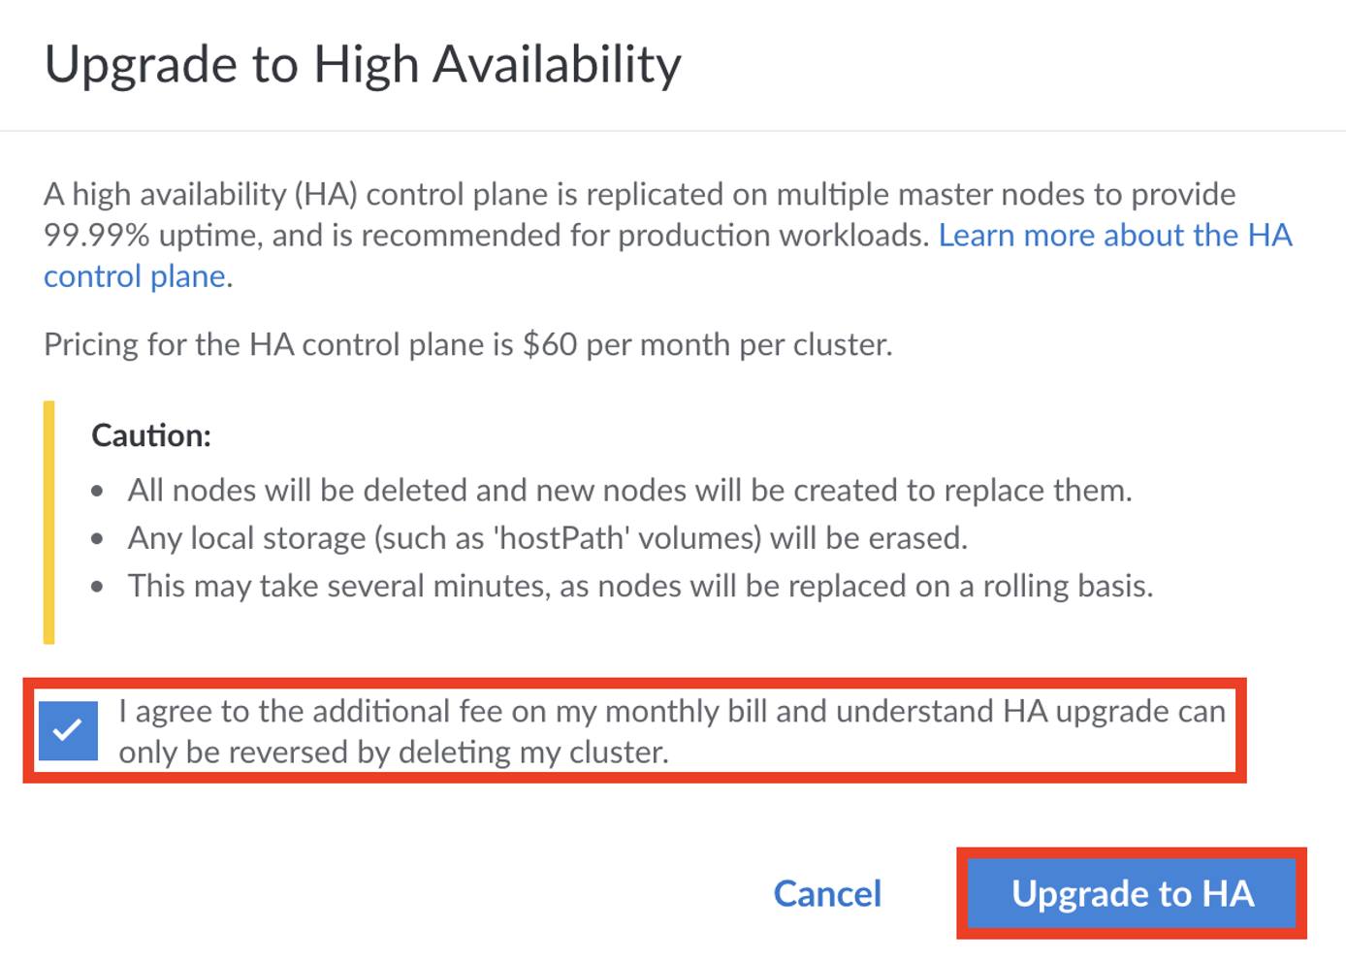The height and width of the screenshot is (961, 1346).
Task: Click the red border around Upgrade to HA
Action: 1130,852
